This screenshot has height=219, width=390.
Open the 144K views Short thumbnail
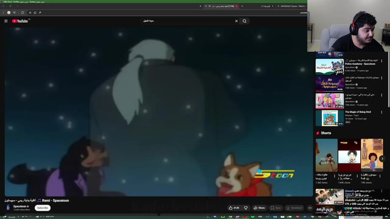349,155
